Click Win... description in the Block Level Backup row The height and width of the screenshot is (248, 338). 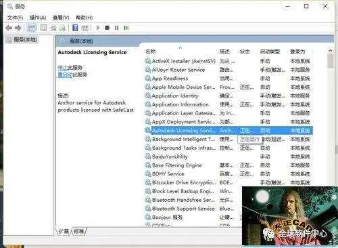(226, 191)
